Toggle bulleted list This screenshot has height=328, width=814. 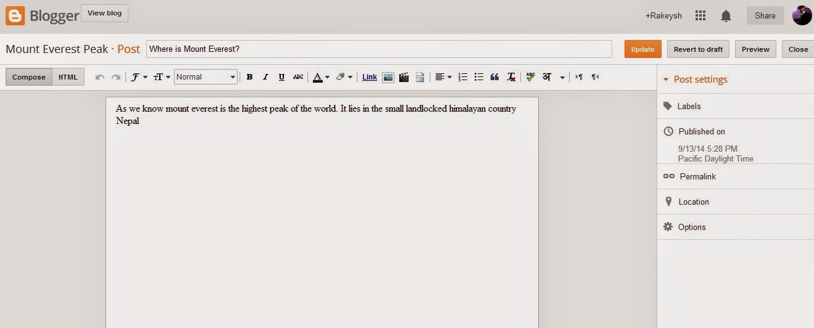pos(479,77)
